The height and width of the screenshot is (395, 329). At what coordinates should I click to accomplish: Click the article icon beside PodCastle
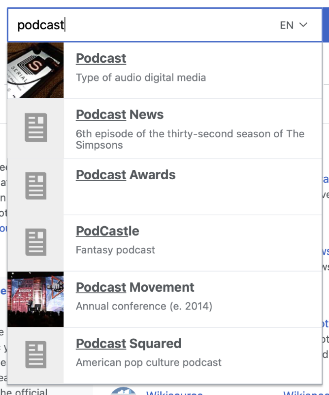click(x=35, y=242)
